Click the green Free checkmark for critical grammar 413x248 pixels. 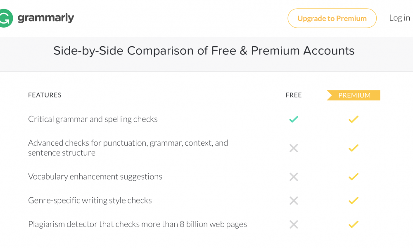(x=294, y=119)
